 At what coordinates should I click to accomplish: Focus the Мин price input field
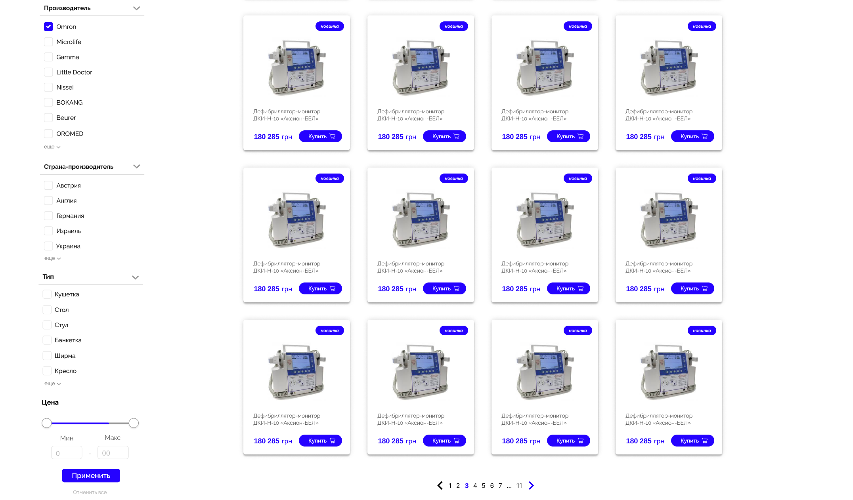pos(67,453)
